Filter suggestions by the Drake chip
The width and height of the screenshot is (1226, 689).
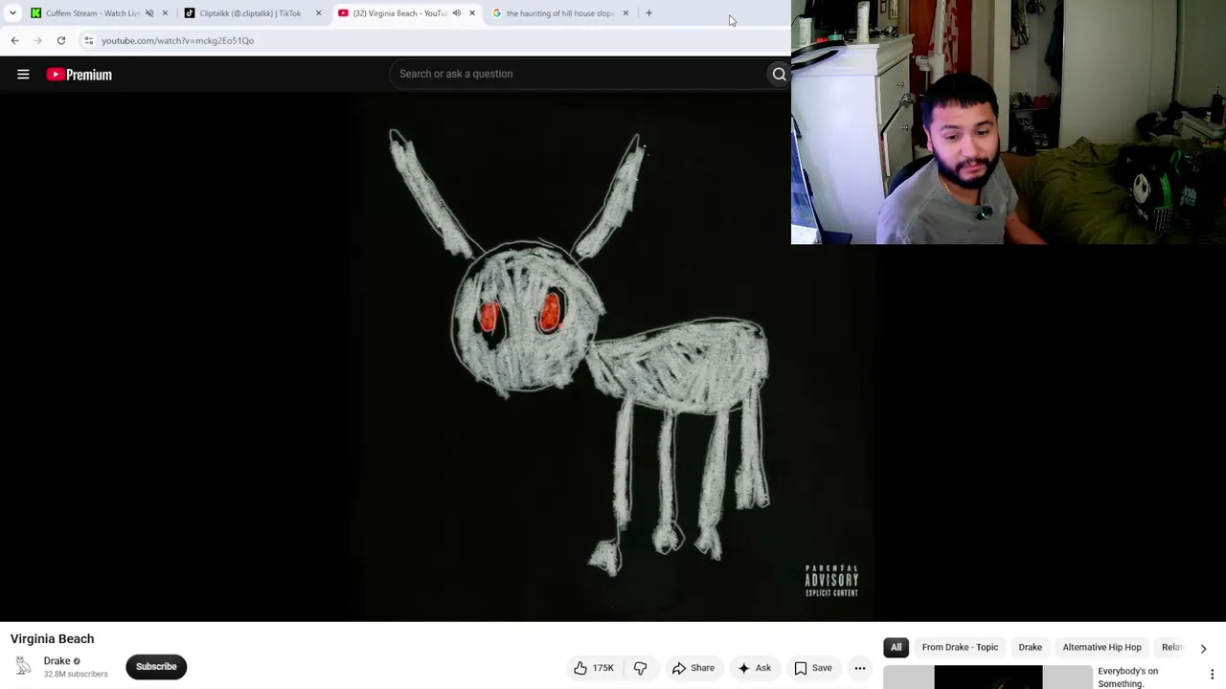pyautogui.click(x=1030, y=647)
